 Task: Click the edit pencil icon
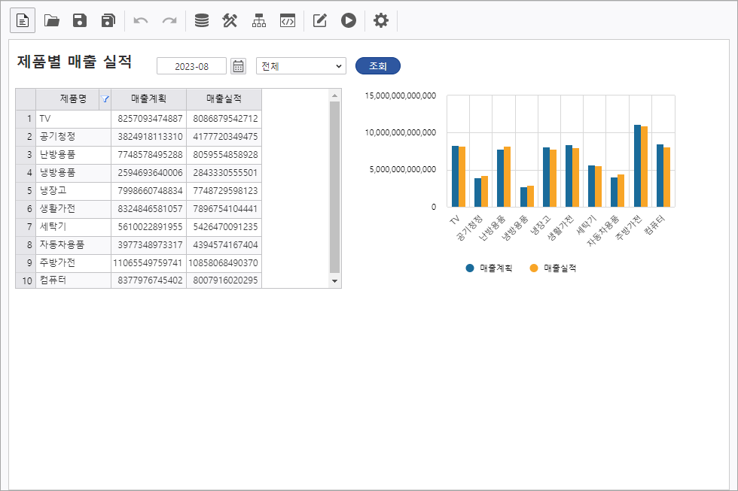(x=320, y=20)
